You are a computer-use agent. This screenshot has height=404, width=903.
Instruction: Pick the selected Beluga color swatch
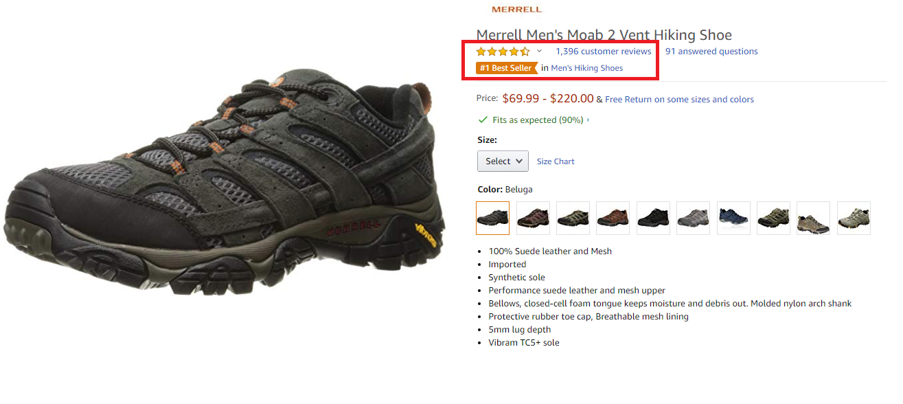pyautogui.click(x=492, y=218)
